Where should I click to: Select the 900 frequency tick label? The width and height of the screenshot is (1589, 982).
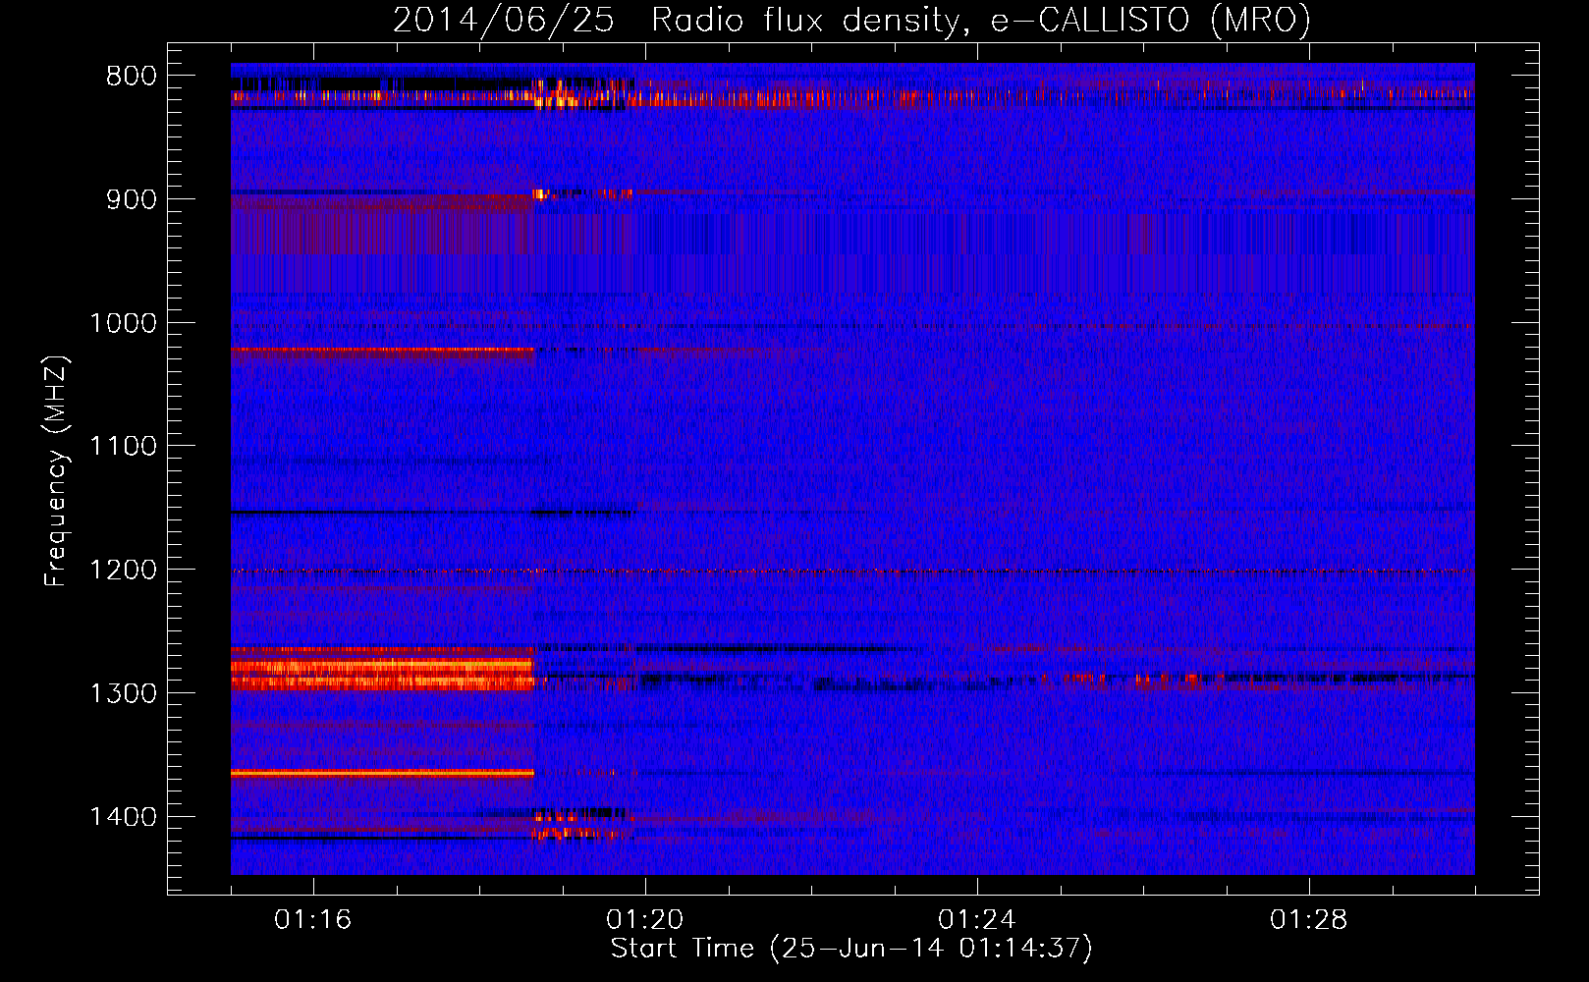132,199
